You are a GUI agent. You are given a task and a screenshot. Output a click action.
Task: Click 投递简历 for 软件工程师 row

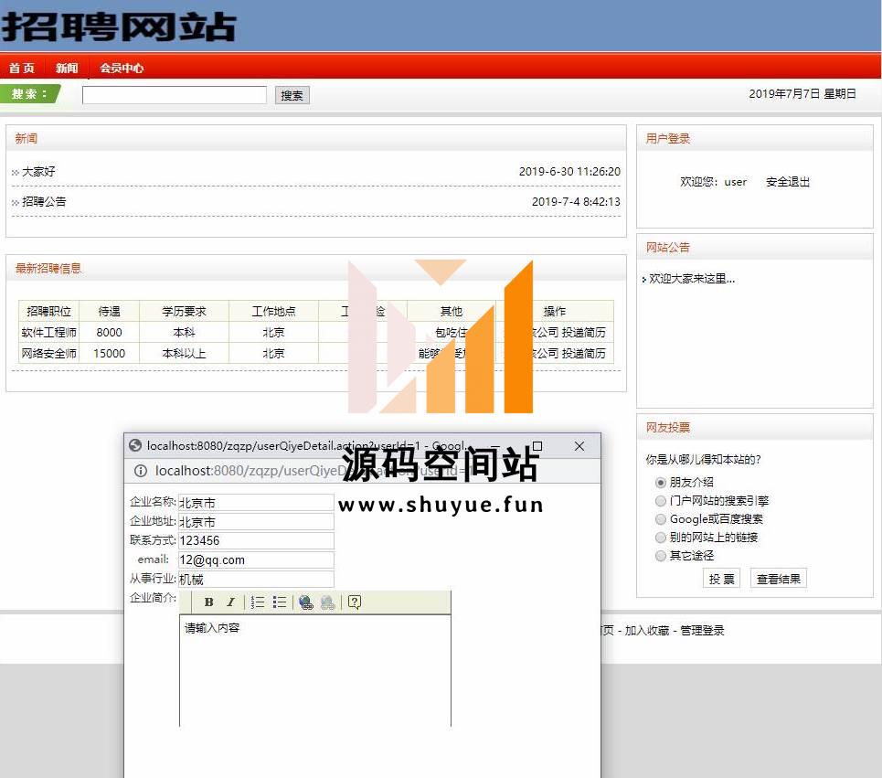click(x=584, y=333)
